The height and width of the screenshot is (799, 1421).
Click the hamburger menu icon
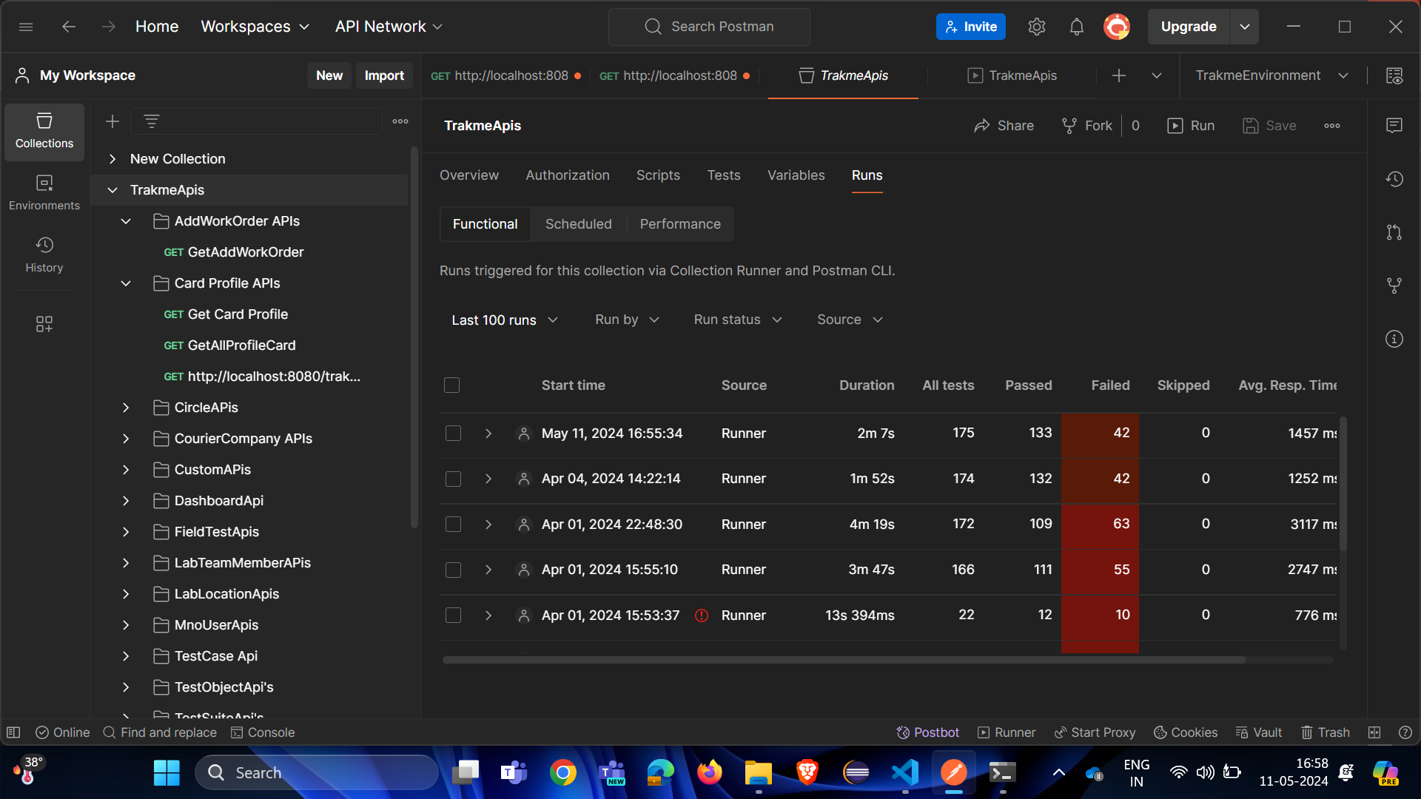coord(26,27)
